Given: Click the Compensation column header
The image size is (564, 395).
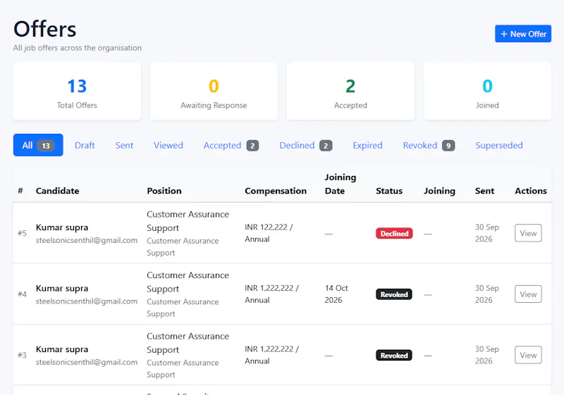Looking at the screenshot, I should pos(276,191).
